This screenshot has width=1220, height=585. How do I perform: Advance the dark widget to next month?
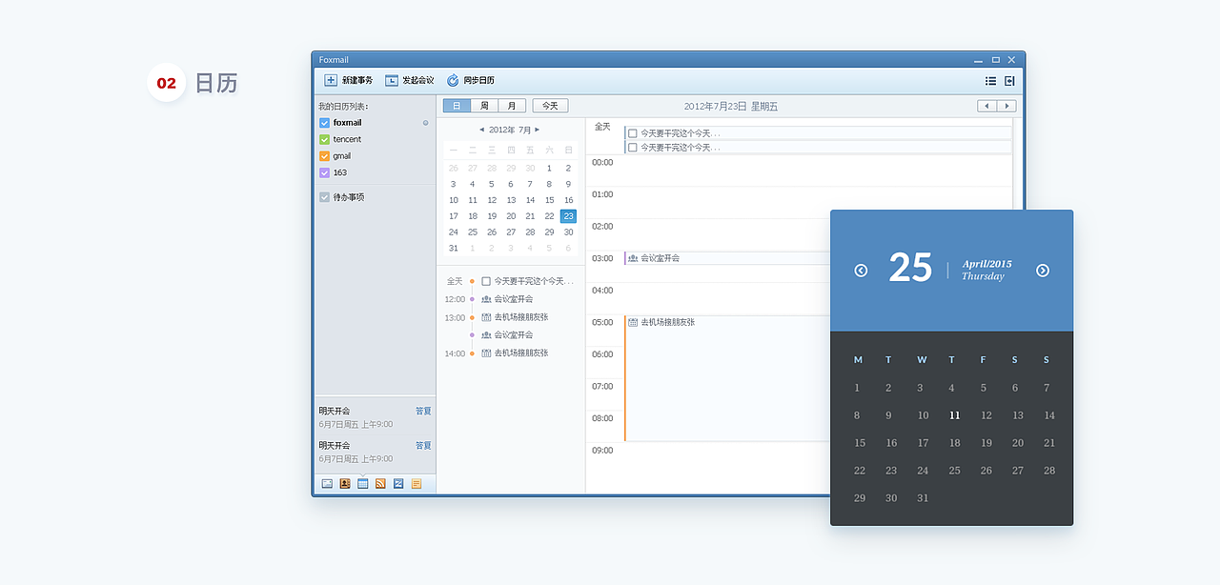tap(1042, 270)
